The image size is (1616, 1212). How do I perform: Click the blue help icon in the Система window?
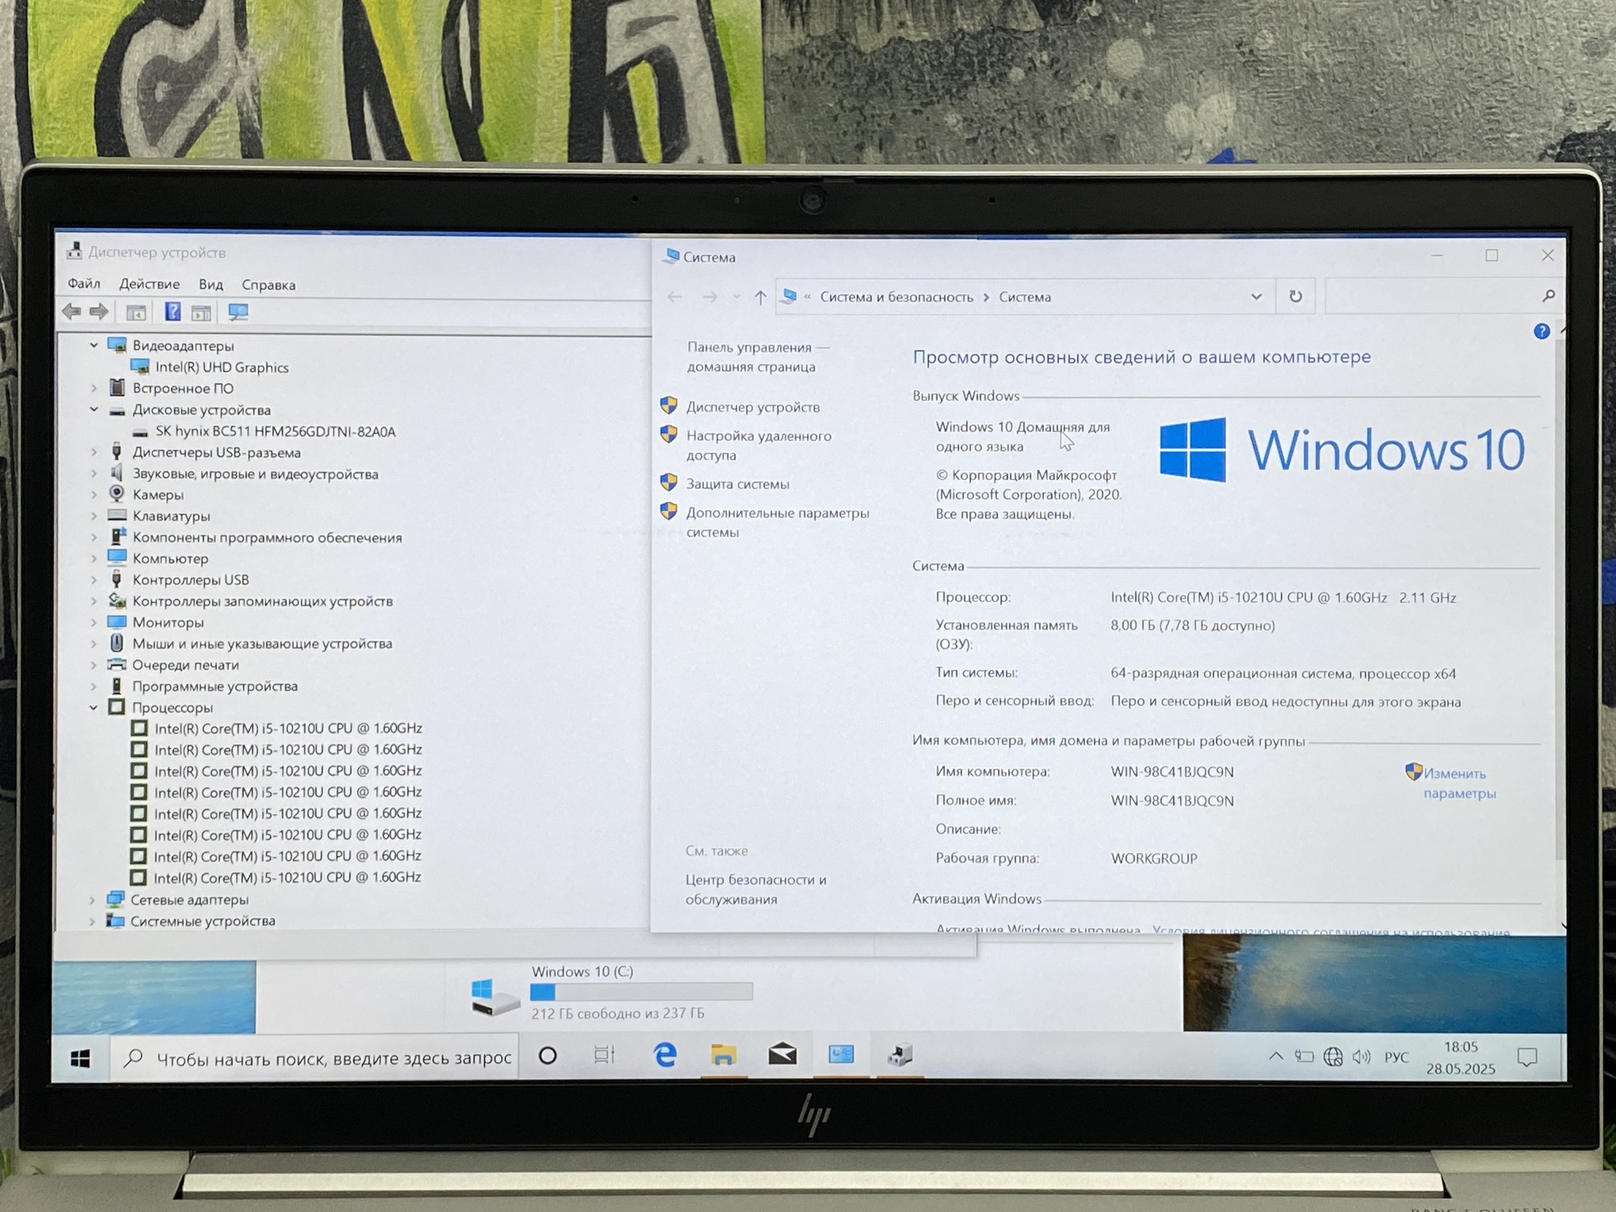pos(1541,331)
